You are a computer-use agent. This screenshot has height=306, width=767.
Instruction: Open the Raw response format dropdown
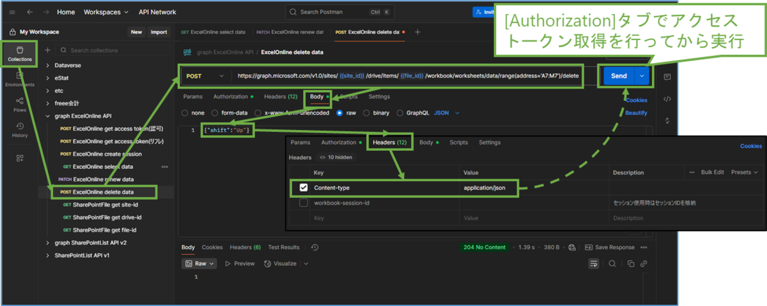click(200, 263)
